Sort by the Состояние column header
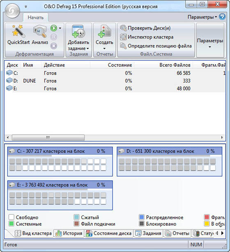 pyautogui.click(x=112, y=65)
